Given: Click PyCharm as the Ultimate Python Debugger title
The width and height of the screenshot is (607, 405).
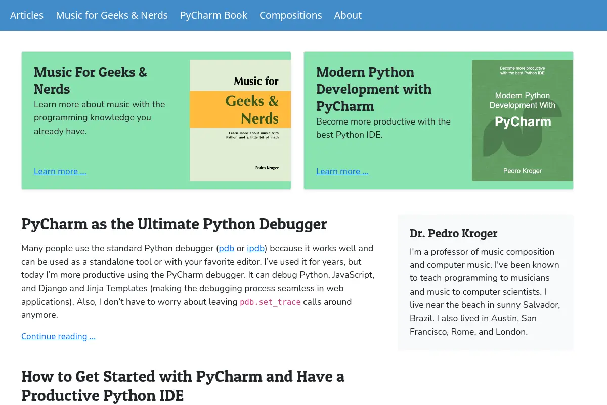Looking at the screenshot, I should coord(174,224).
